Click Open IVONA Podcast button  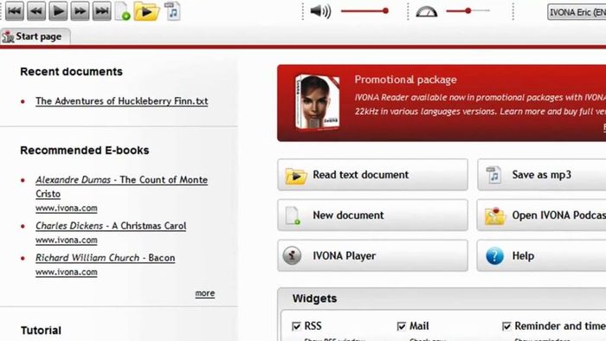pyautogui.click(x=541, y=216)
